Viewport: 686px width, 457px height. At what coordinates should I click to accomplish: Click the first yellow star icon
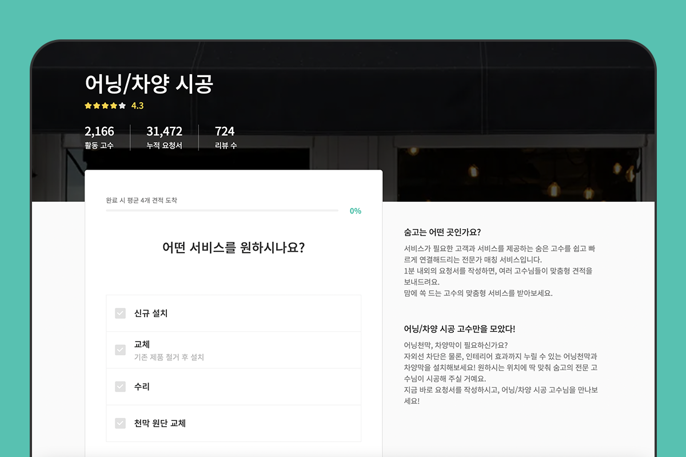[x=87, y=105]
